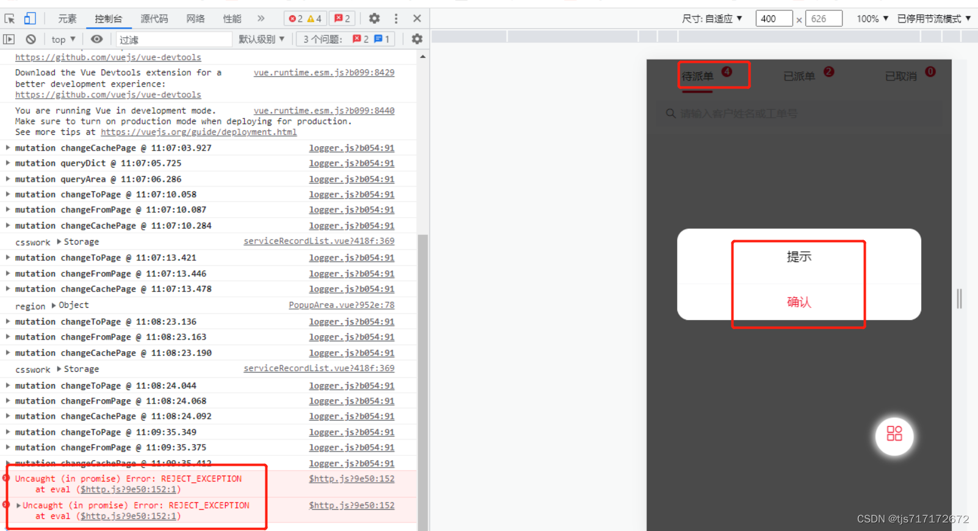Viewport: 978px width, 531px height.
Task: Click the errors and warnings counter
Action: [x=305, y=19]
